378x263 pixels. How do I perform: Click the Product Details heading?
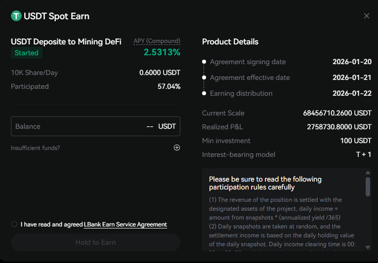coord(230,41)
